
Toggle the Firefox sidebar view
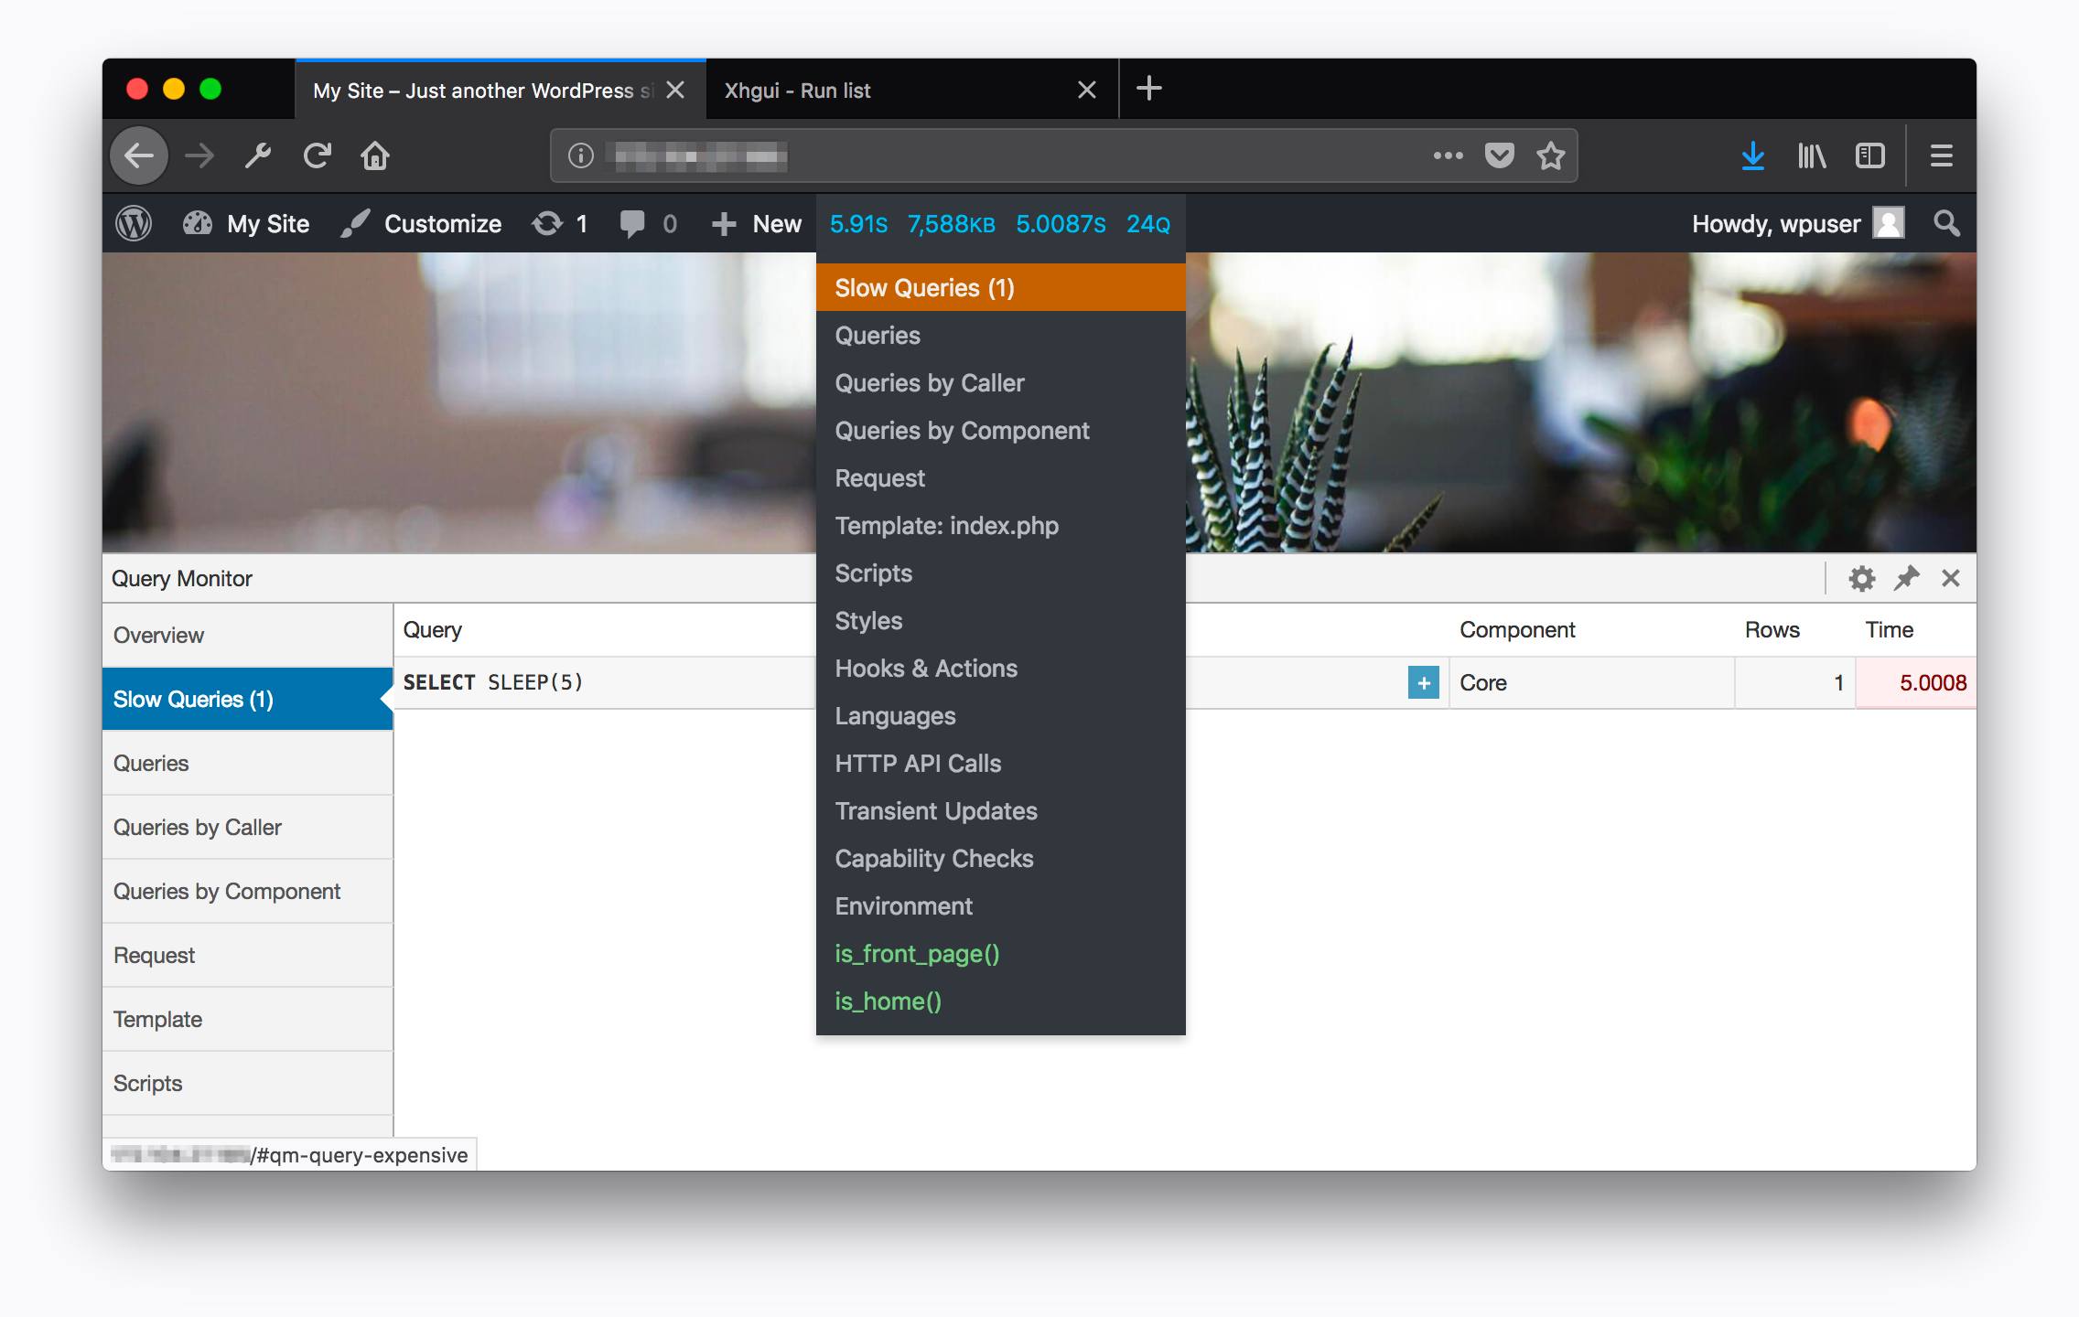click(x=1869, y=155)
